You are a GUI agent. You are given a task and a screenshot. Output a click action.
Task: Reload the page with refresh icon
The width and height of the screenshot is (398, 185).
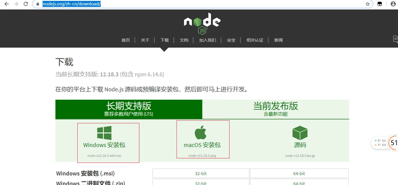(x=26, y=4)
